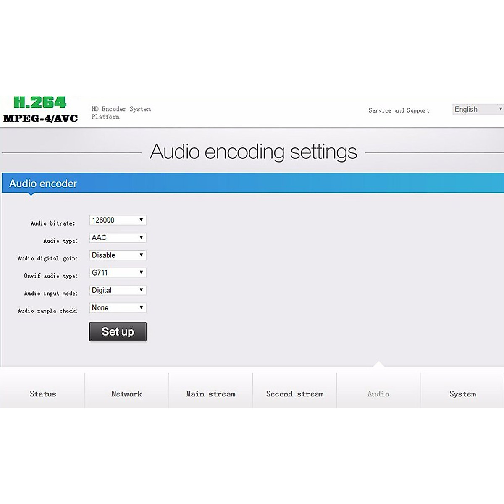Screen dimensions: 504x504
Task: Click the Audio tab in bottom navigation
Action: (378, 394)
